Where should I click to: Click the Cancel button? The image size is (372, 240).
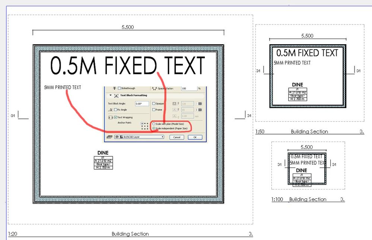coord(177,137)
